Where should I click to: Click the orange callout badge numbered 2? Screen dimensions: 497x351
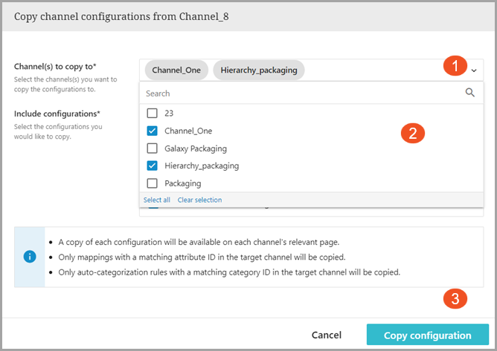[x=412, y=133]
